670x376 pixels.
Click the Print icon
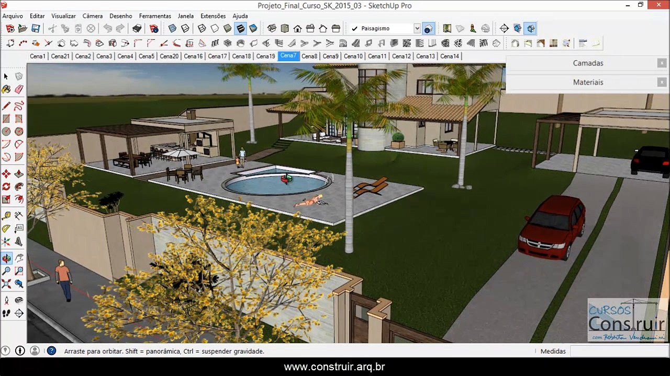point(137,28)
